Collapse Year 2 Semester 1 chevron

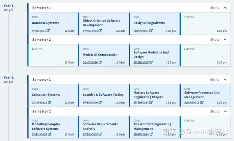pyautogui.click(x=225, y=80)
